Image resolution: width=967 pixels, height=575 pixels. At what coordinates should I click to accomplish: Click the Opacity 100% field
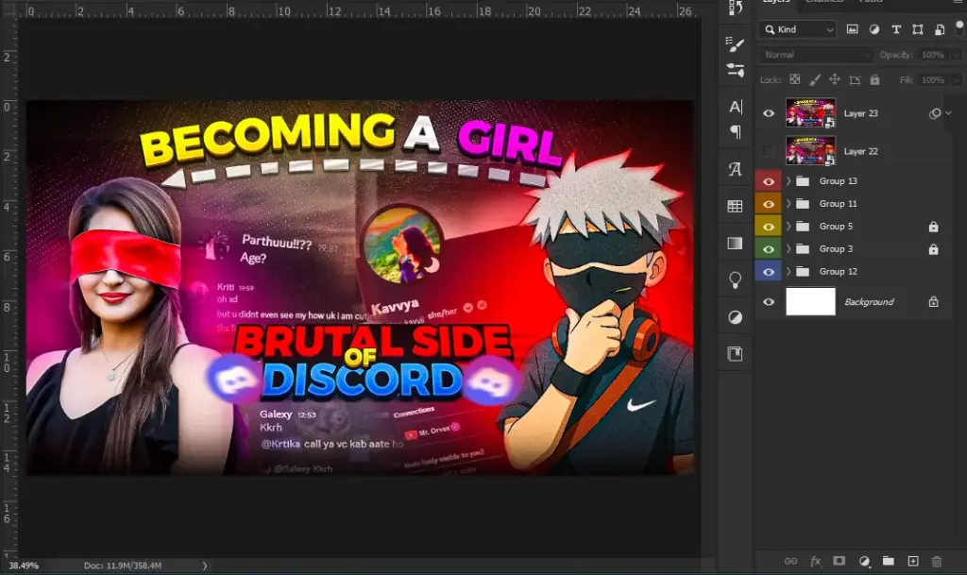(933, 55)
